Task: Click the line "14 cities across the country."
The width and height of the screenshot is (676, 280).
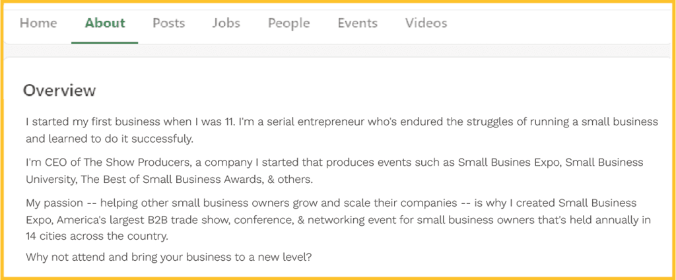Action: 98,237
